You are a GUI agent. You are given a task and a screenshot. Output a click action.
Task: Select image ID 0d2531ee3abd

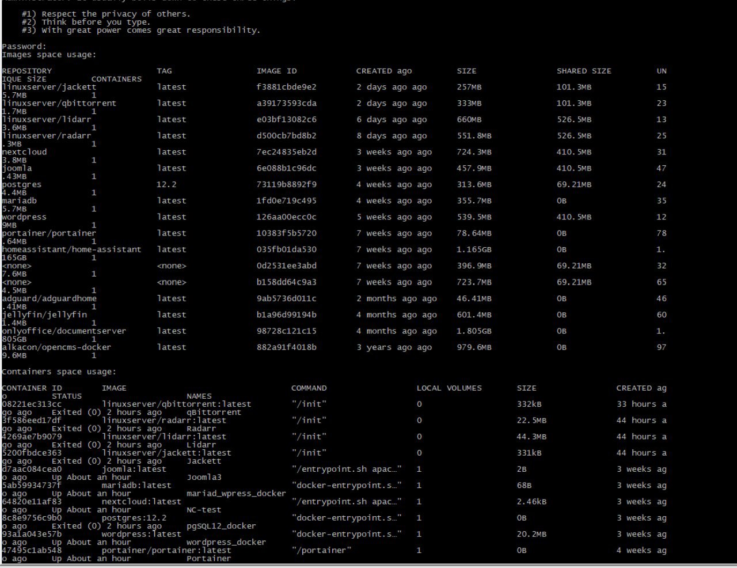pyautogui.click(x=287, y=266)
